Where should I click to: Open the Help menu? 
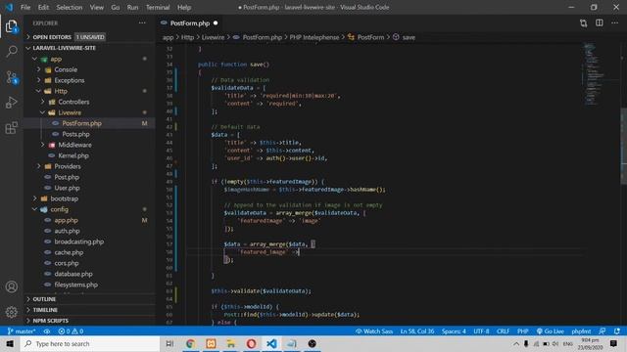(184, 7)
